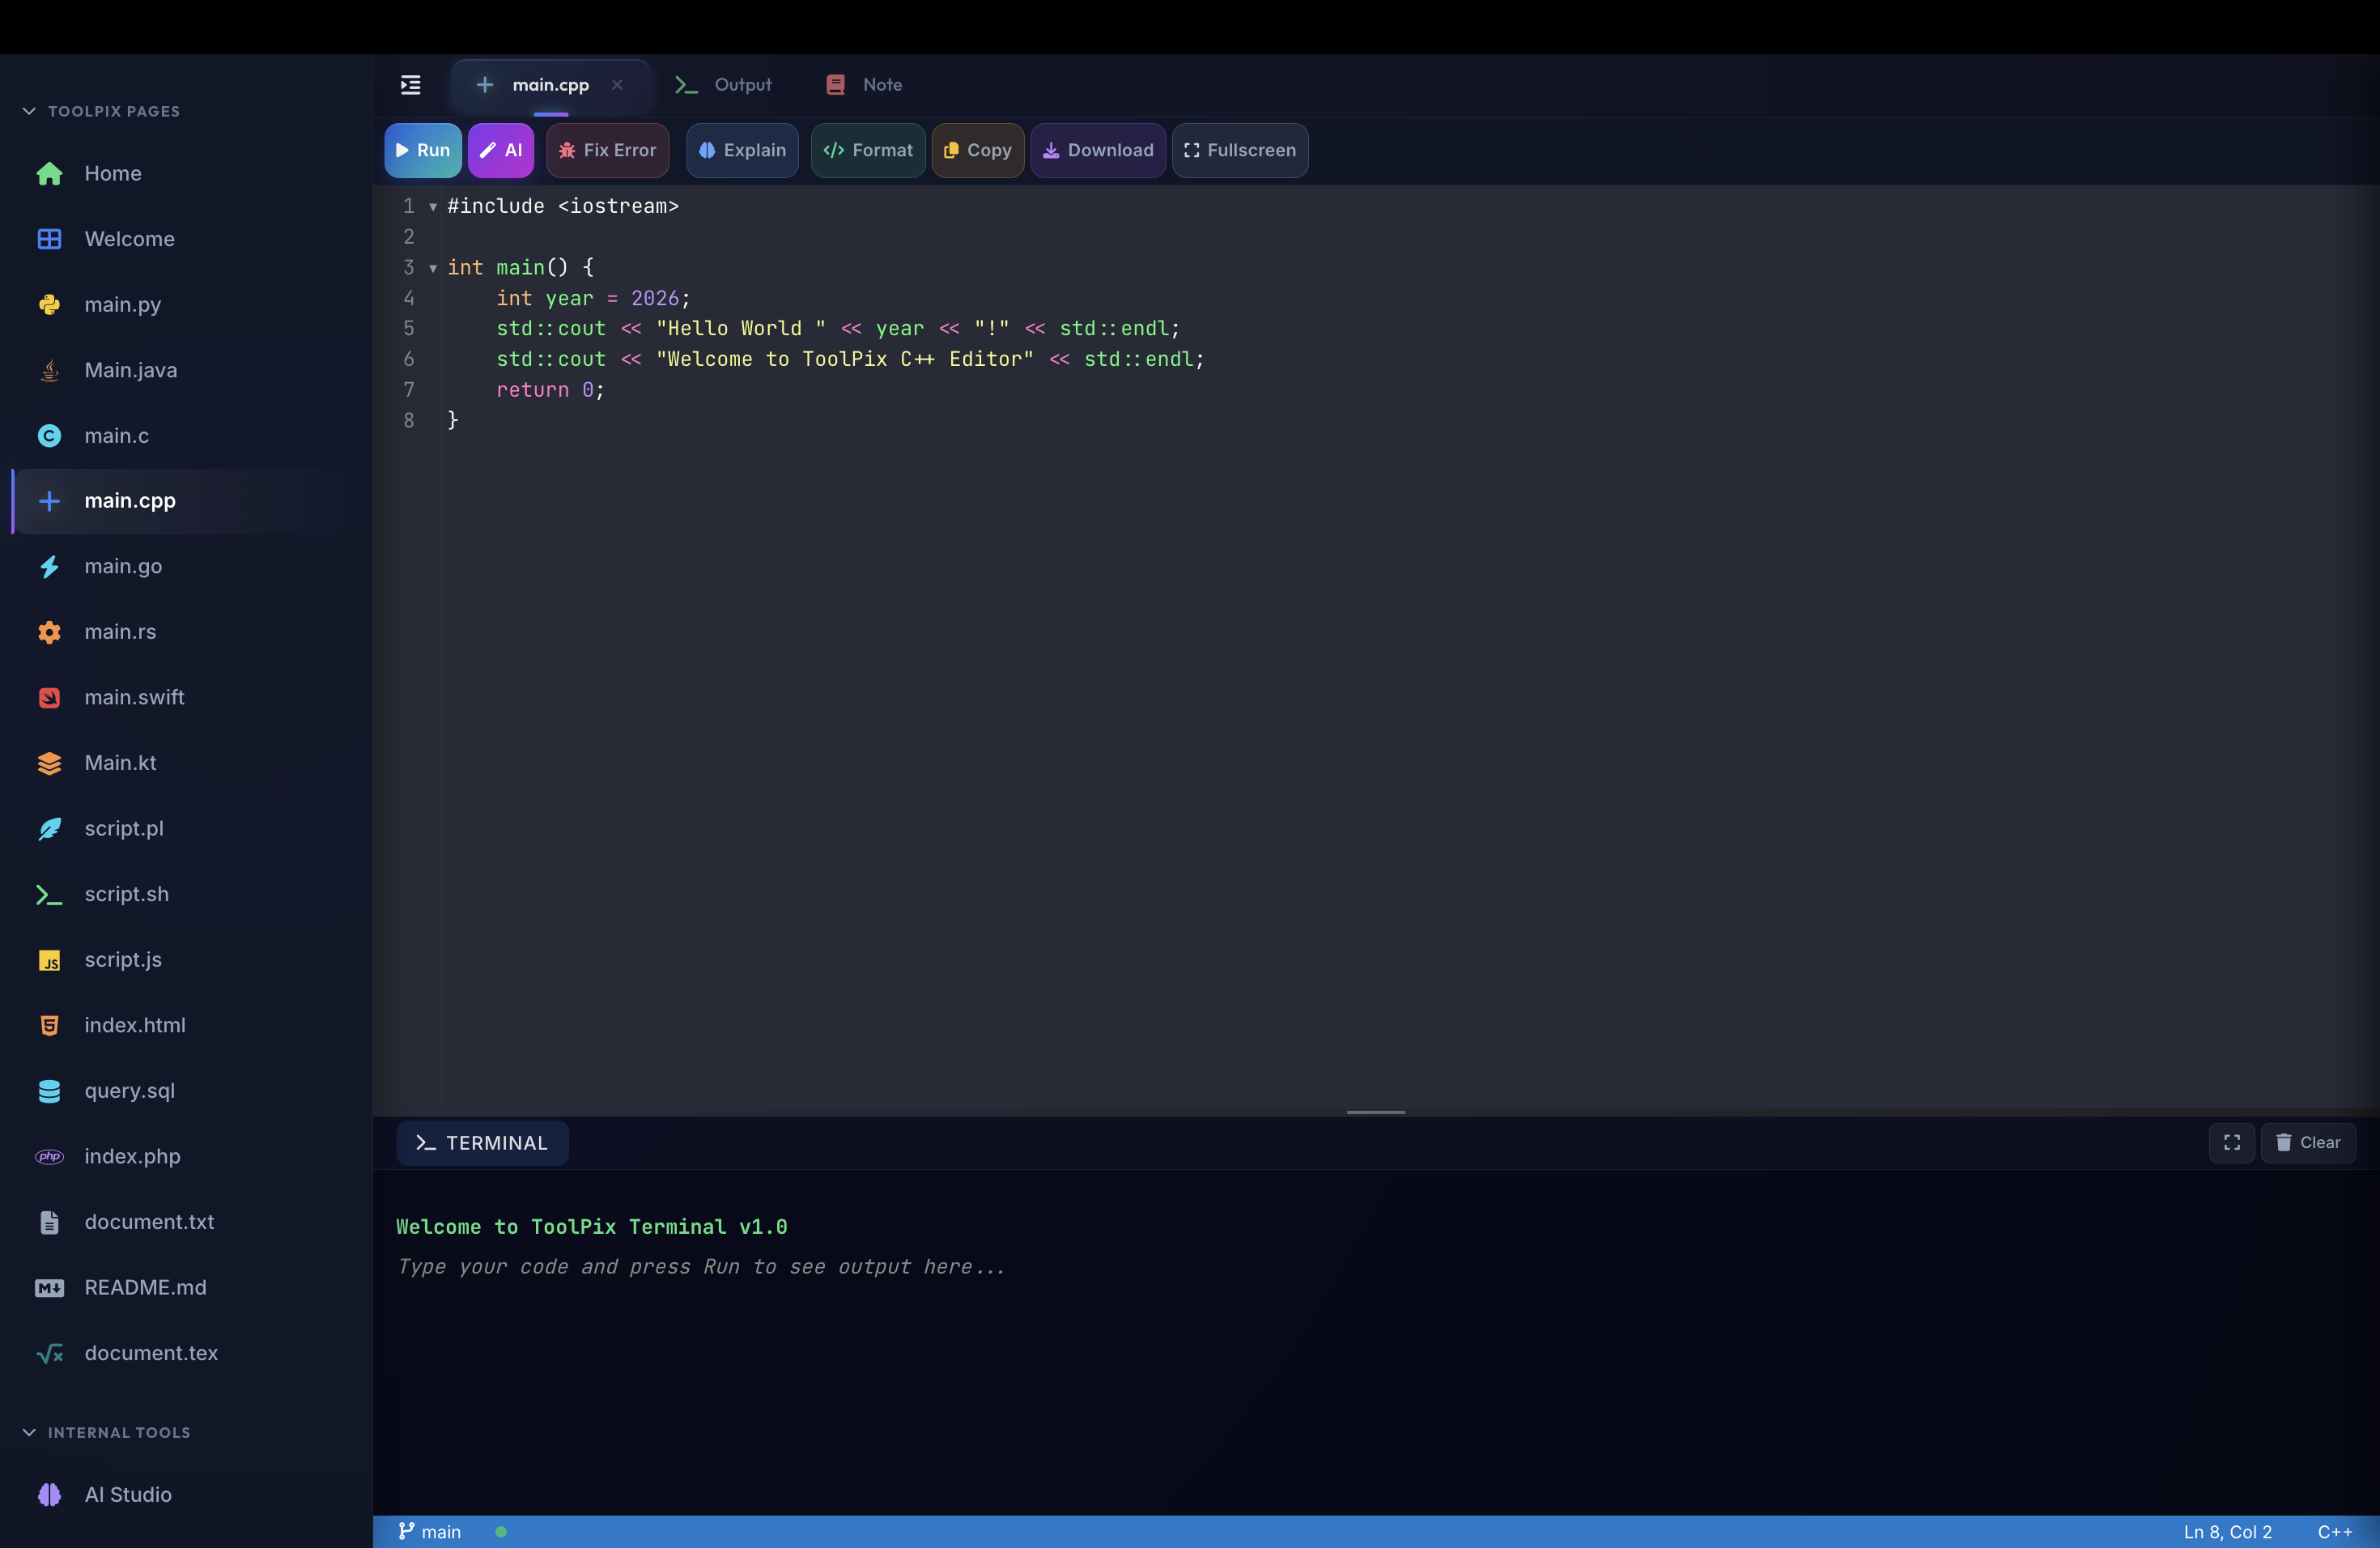The height and width of the screenshot is (1548, 2380).
Task: Collapse the TOOLPIX PAGES section
Action: [101, 111]
